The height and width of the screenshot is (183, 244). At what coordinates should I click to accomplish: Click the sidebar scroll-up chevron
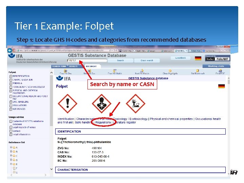[52, 73]
